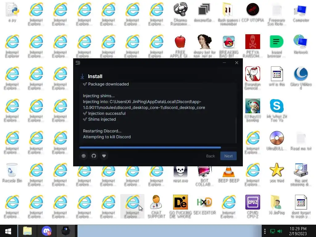This screenshot has width=316, height=237.
Task: Click the Next button in installer
Action: click(228, 156)
